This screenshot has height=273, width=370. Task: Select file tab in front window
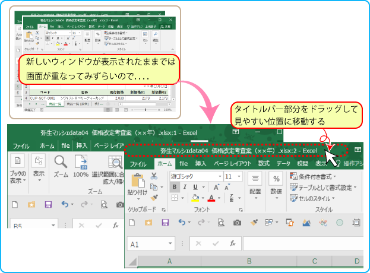click(184, 163)
